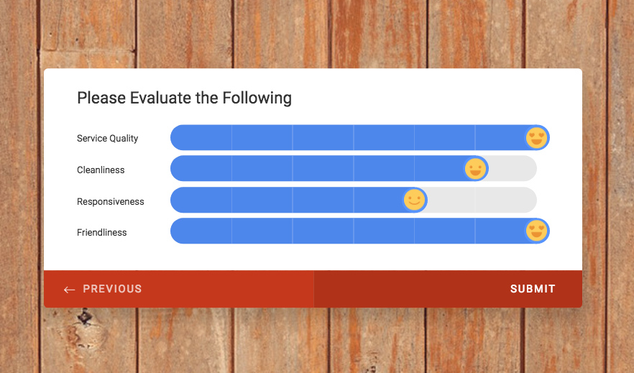Lower Friendliness rating to its first segment
Viewport: 634px width, 373px height.
pos(201,231)
